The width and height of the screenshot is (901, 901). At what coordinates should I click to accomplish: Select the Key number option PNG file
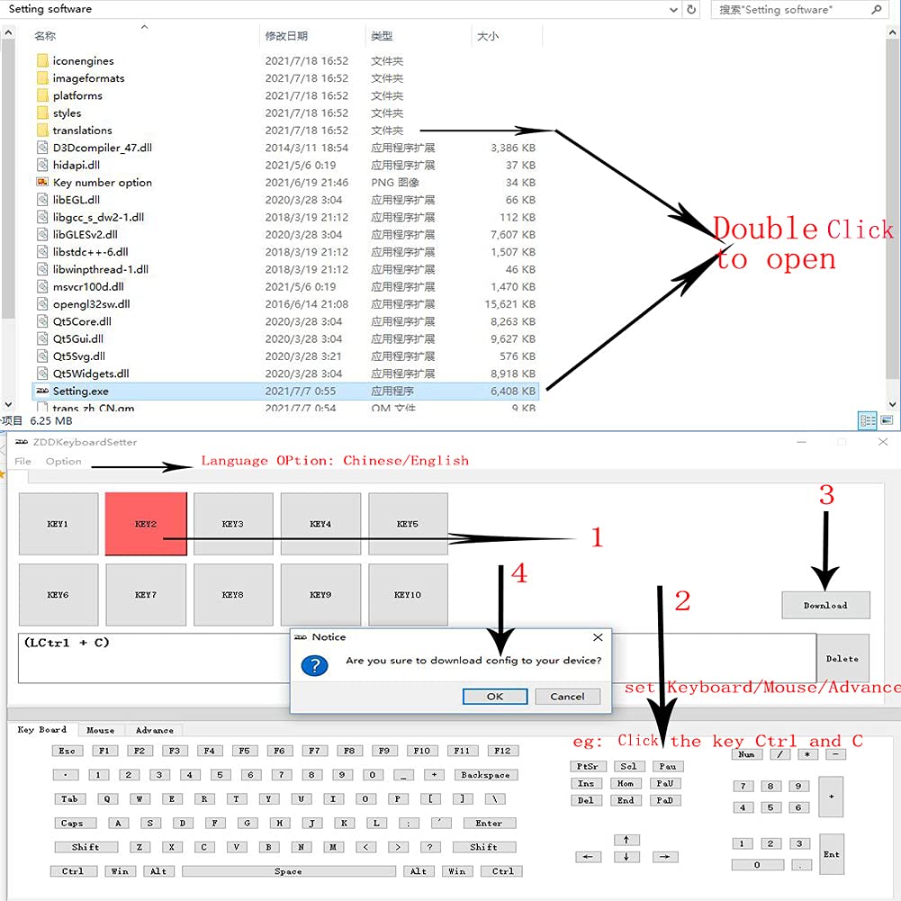pyautogui.click(x=102, y=183)
